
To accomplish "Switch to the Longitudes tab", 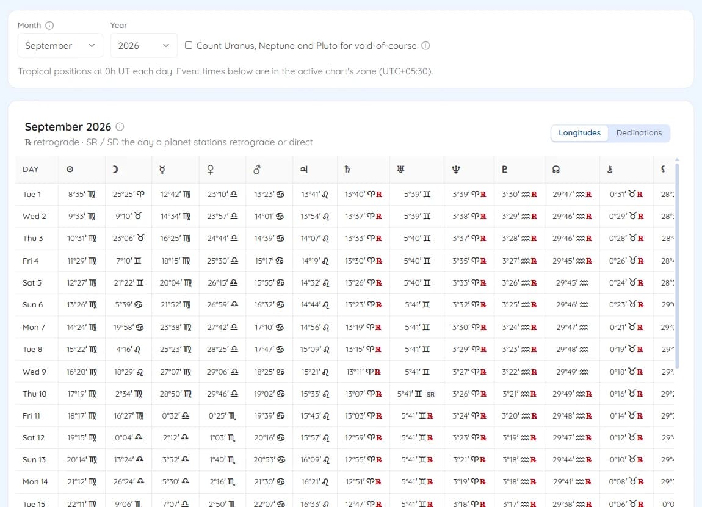I will pyautogui.click(x=579, y=133).
